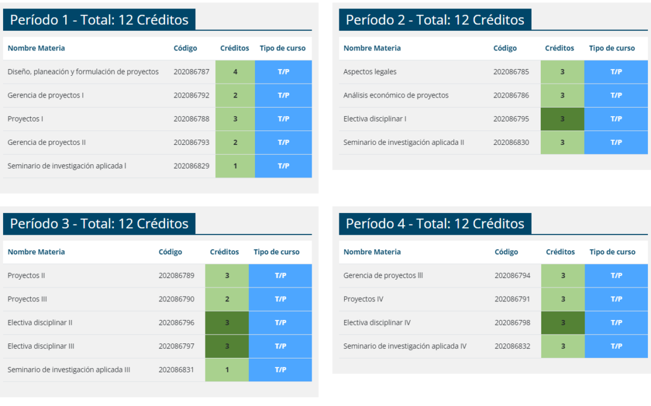Screen dimensions: 651x406
Task: Click the course name Diseño, planeación y formulación de proyectos
Action: pyautogui.click(x=83, y=72)
